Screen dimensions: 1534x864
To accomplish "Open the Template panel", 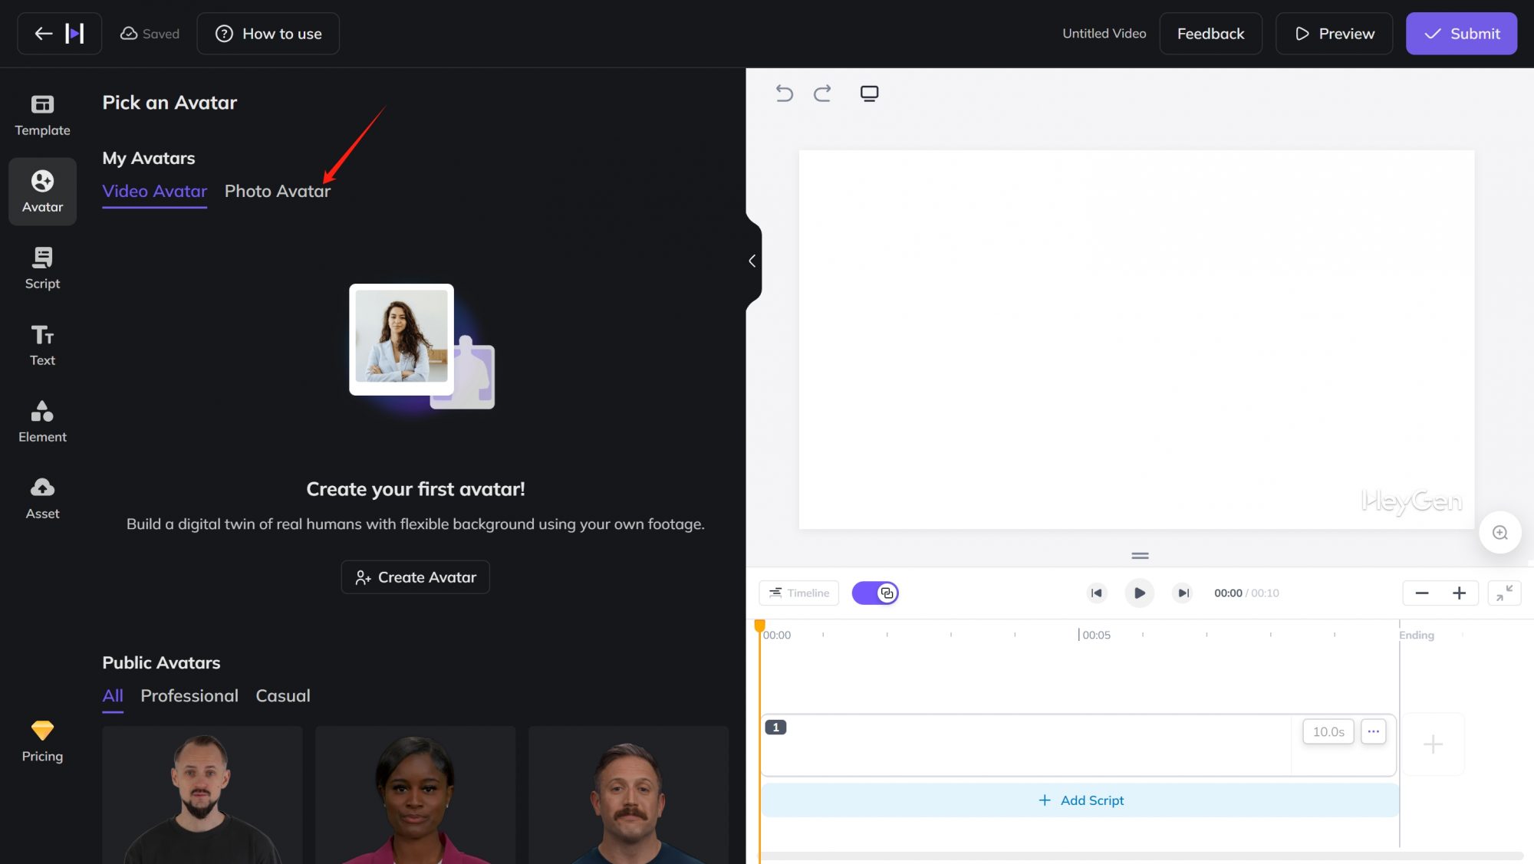I will pyautogui.click(x=42, y=115).
